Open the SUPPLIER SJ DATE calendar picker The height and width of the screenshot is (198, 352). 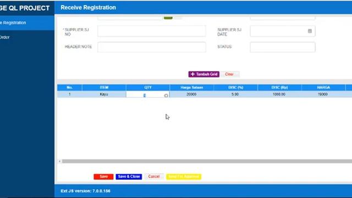(310, 31)
